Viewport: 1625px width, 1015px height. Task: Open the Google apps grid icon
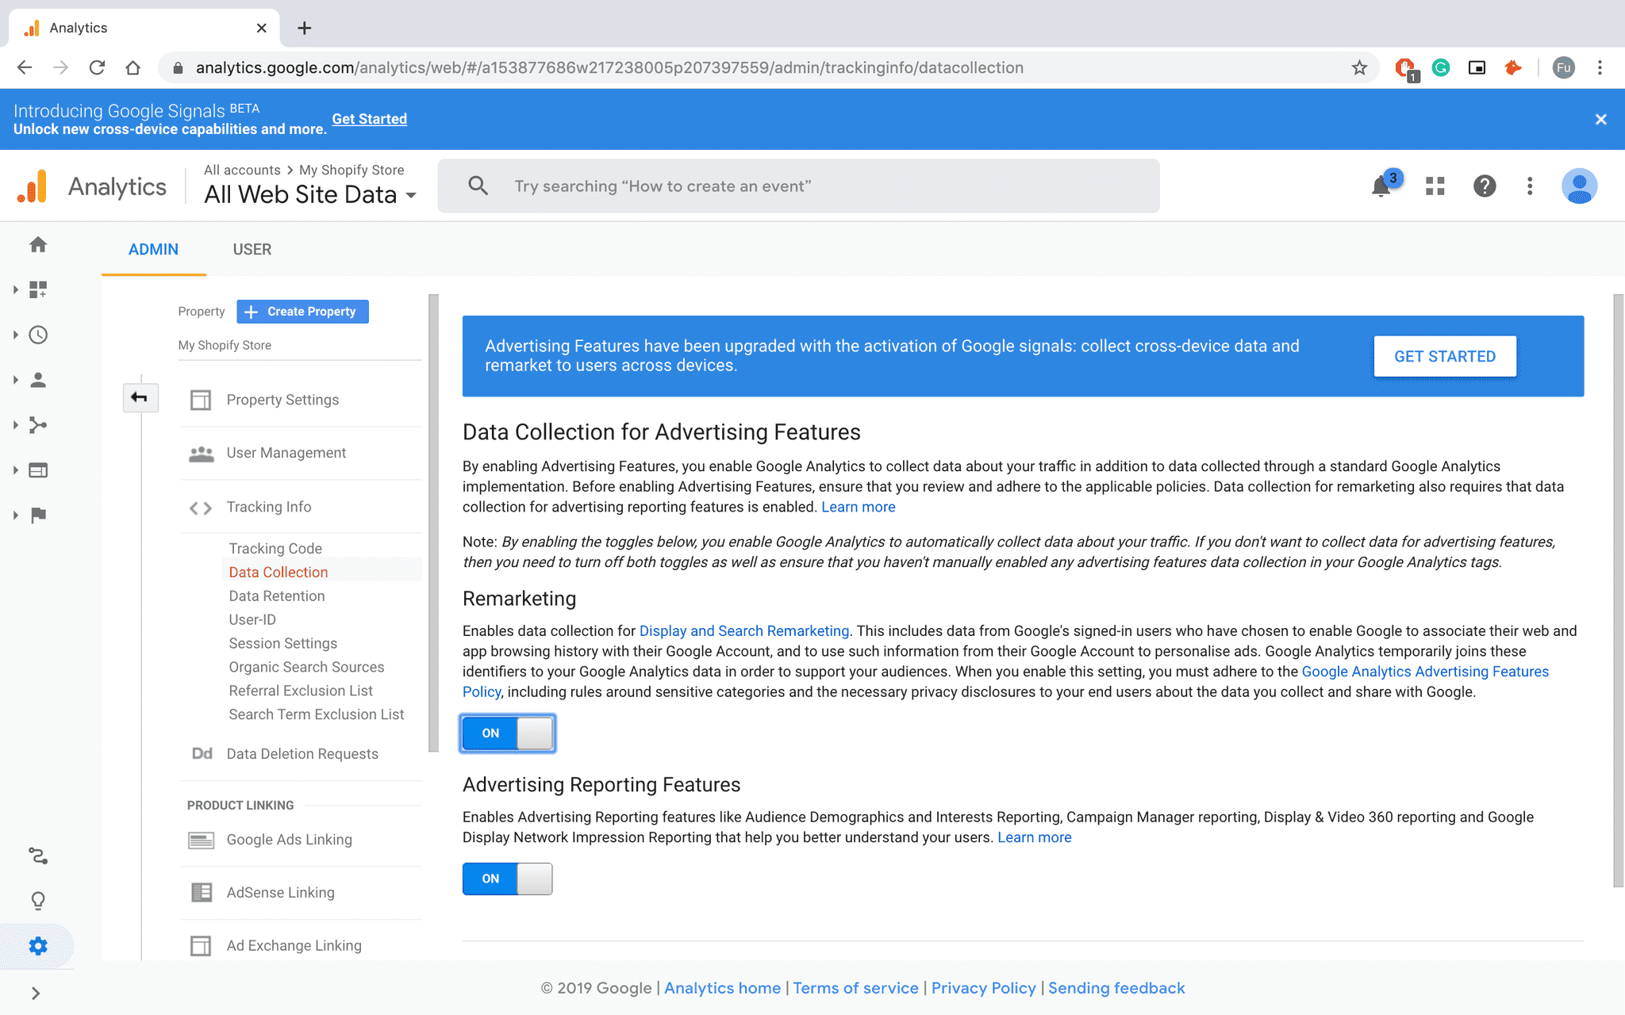[x=1435, y=186]
